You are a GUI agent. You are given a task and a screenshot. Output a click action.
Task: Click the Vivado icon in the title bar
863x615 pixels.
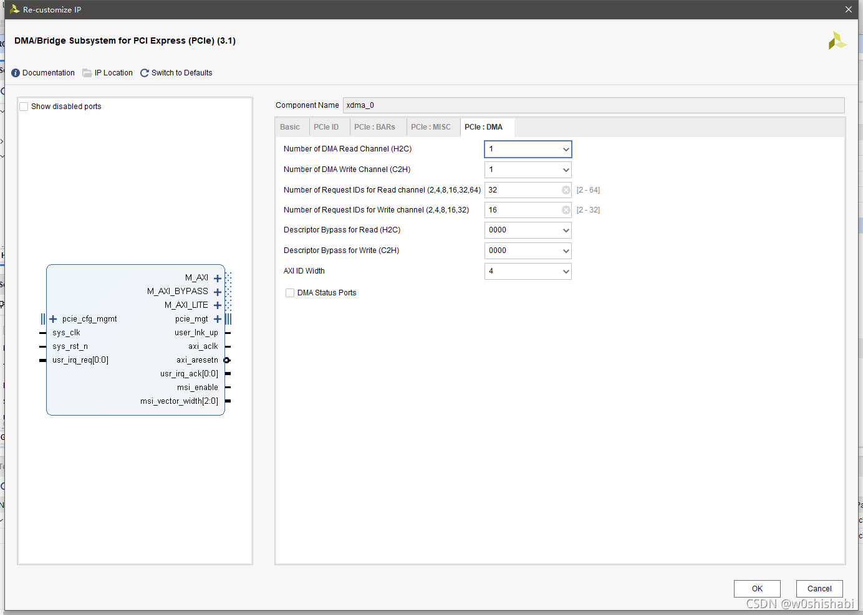pos(14,9)
